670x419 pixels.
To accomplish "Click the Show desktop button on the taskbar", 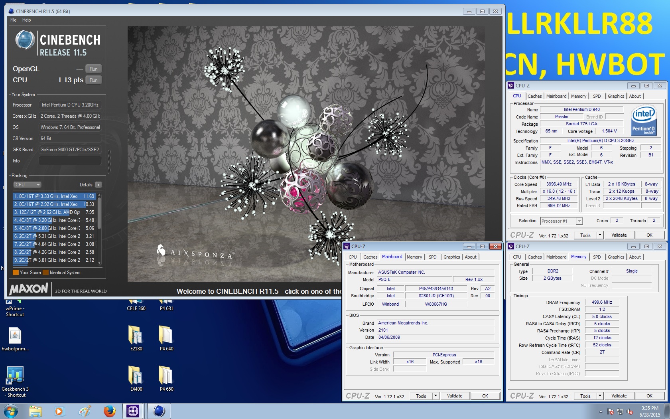I will (x=667, y=411).
